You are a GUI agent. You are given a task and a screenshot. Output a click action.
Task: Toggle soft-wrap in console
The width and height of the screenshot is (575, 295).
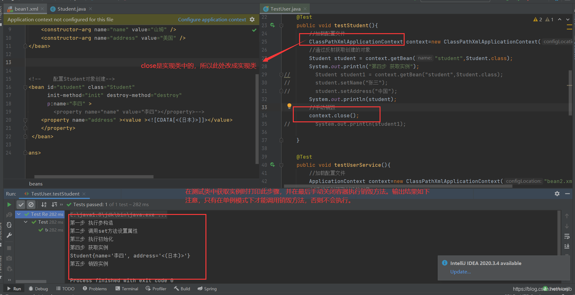(x=567, y=236)
